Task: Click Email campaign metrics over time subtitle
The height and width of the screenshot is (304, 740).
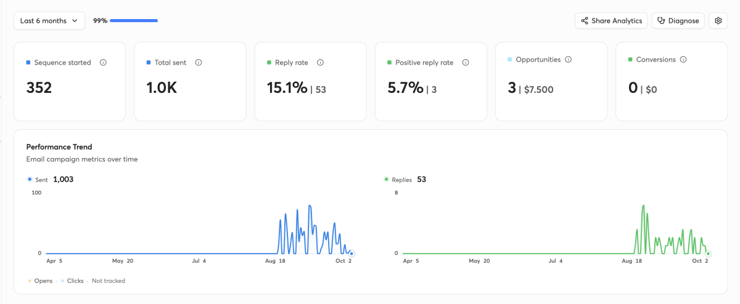Action: [82, 159]
